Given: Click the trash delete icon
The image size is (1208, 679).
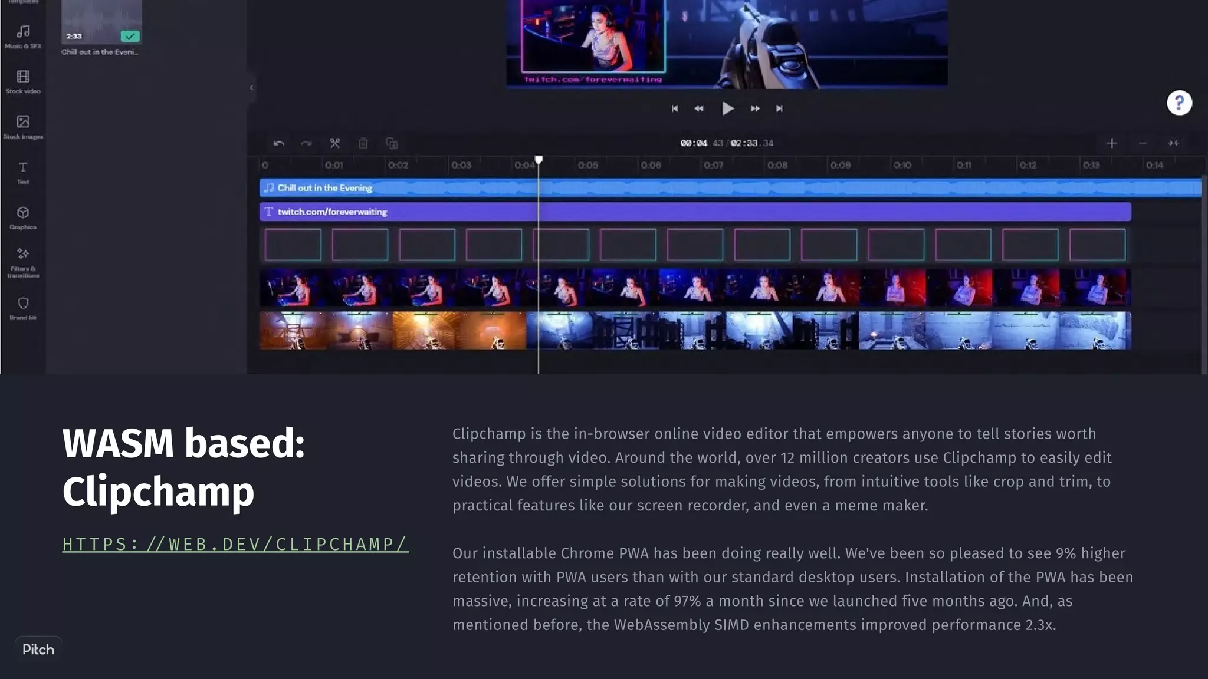Looking at the screenshot, I should (363, 143).
